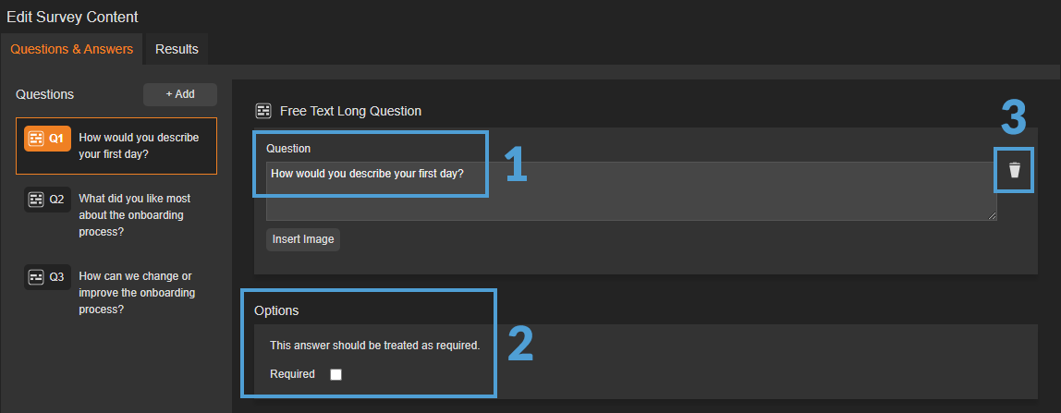
Task: Add a new question with + Add
Action: coord(180,94)
